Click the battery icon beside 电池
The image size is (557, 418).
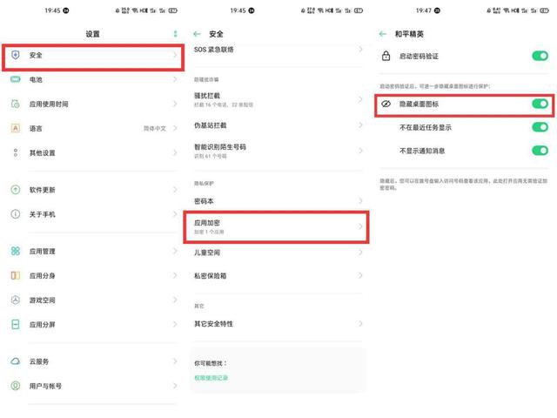(16, 79)
